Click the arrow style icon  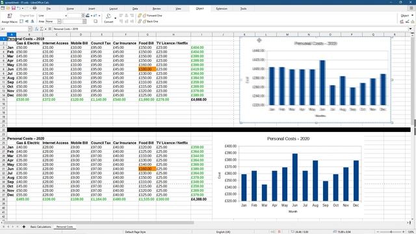(96, 16)
